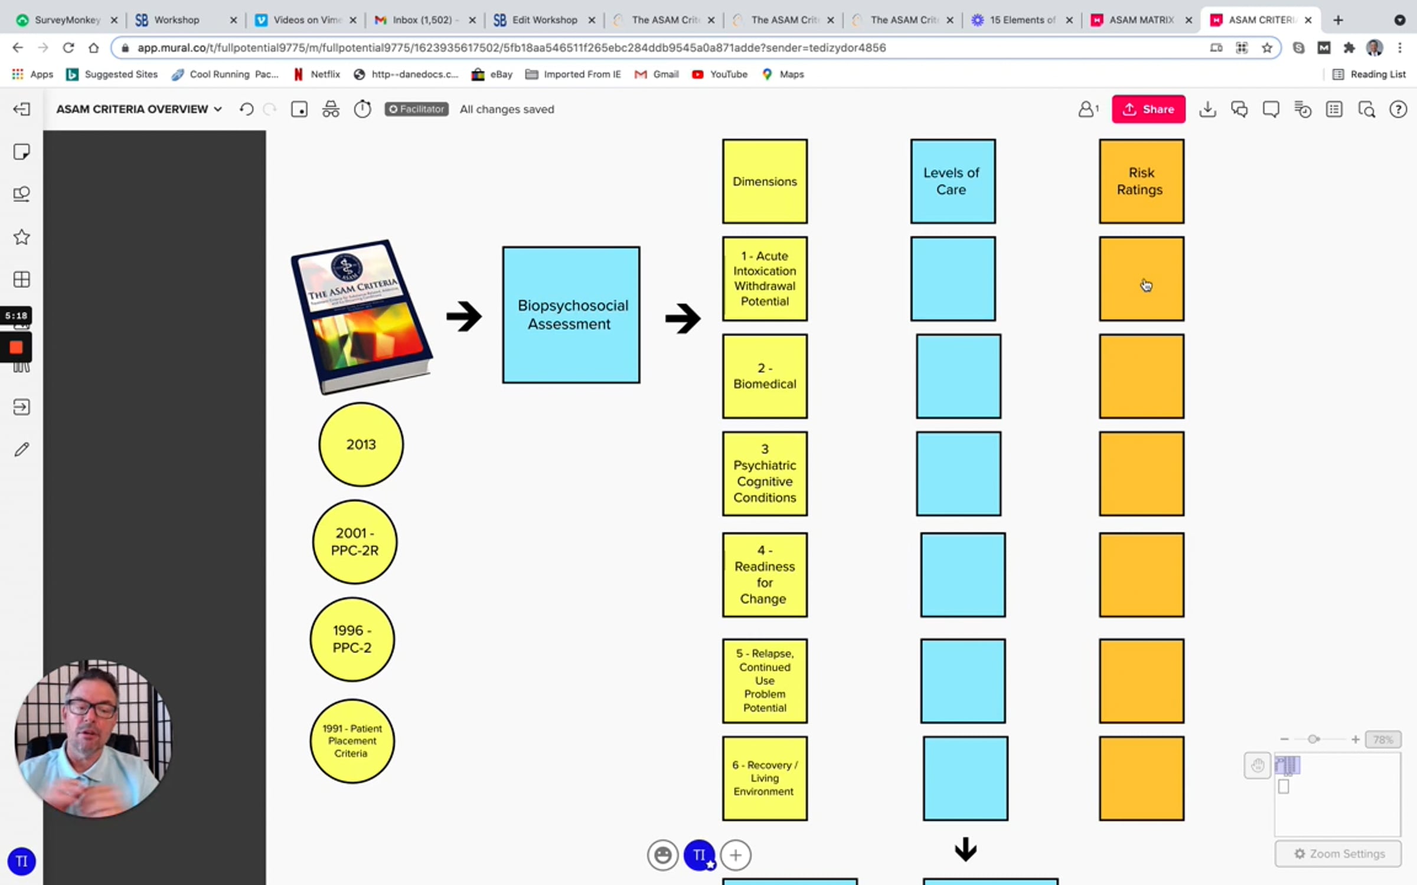Click the pink Share button

pos(1148,109)
